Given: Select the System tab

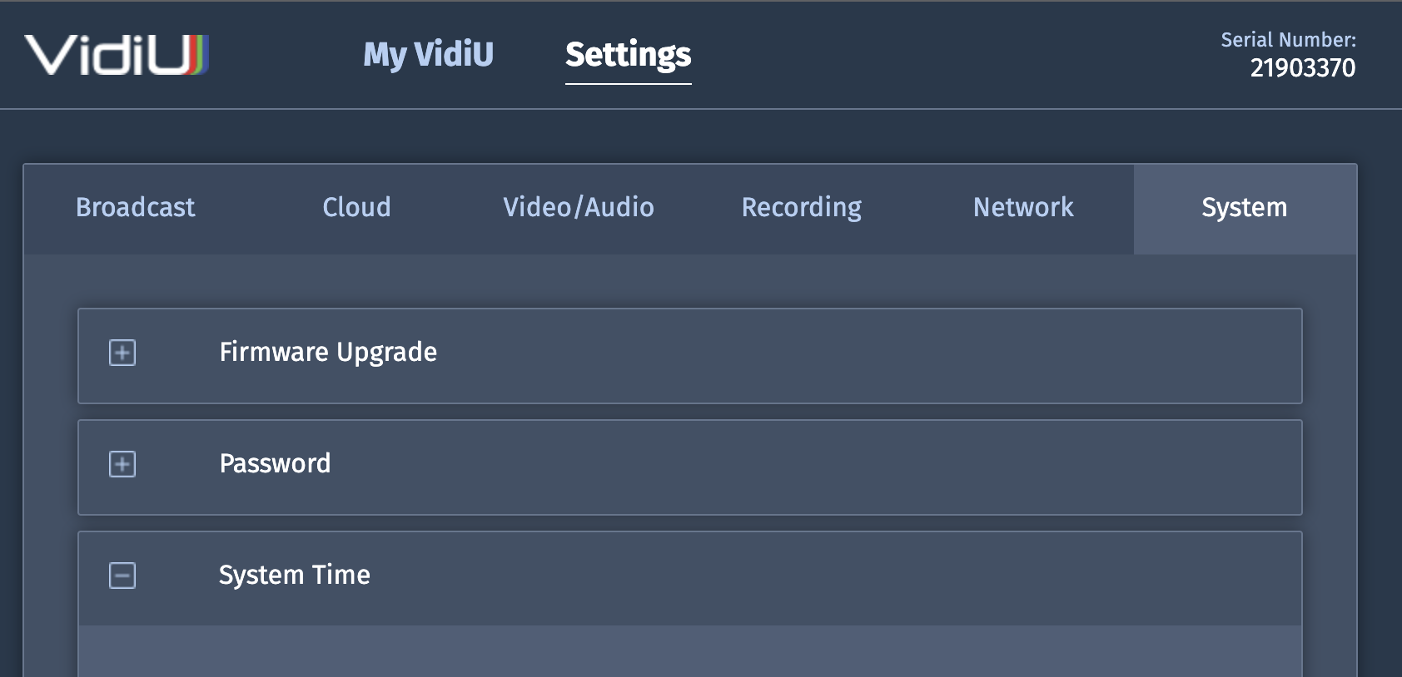Looking at the screenshot, I should [1243, 208].
